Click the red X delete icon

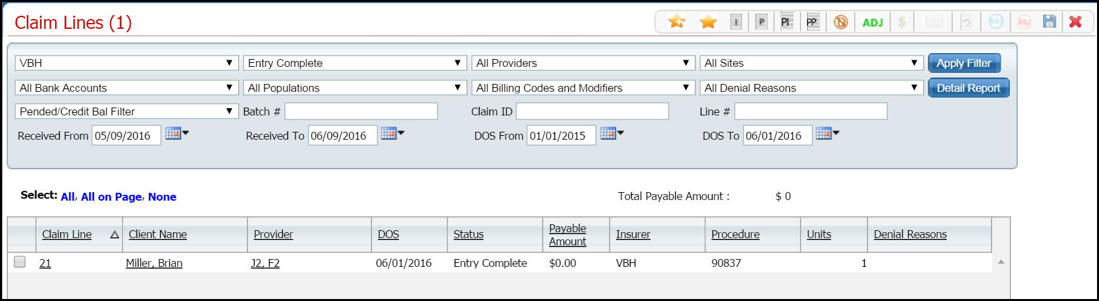click(x=1075, y=22)
